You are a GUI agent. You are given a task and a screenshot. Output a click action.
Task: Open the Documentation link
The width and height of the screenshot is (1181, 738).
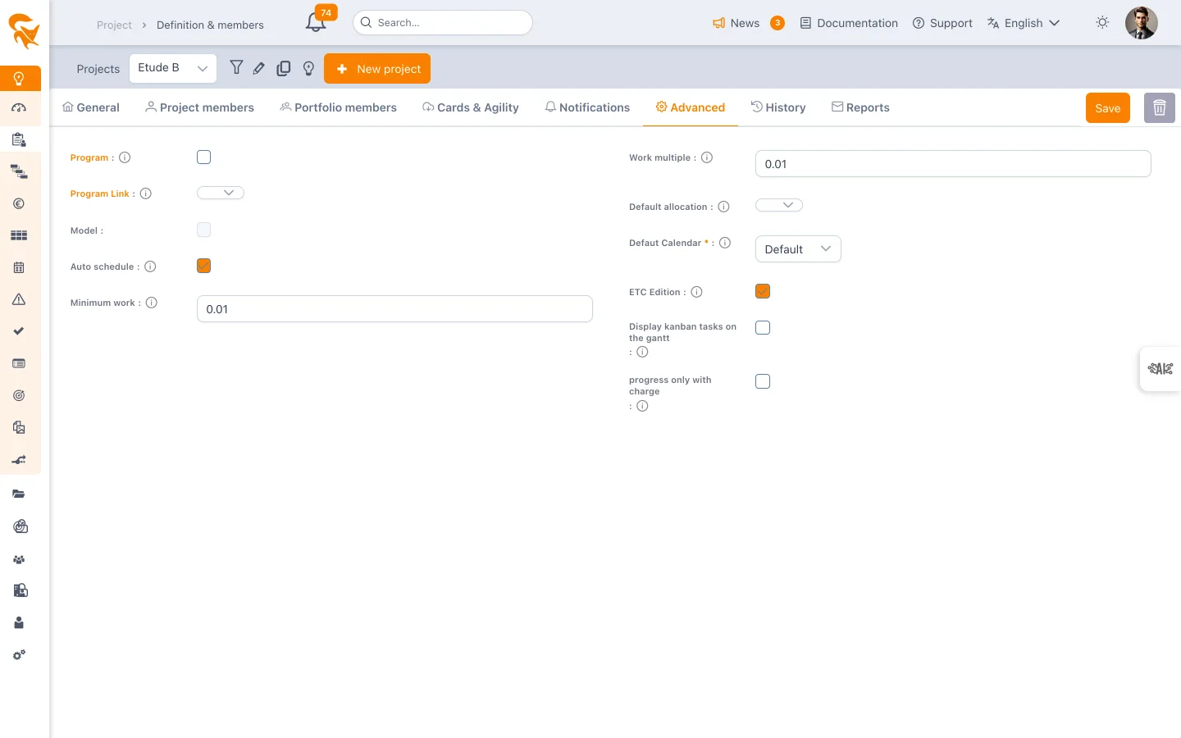[849, 23]
